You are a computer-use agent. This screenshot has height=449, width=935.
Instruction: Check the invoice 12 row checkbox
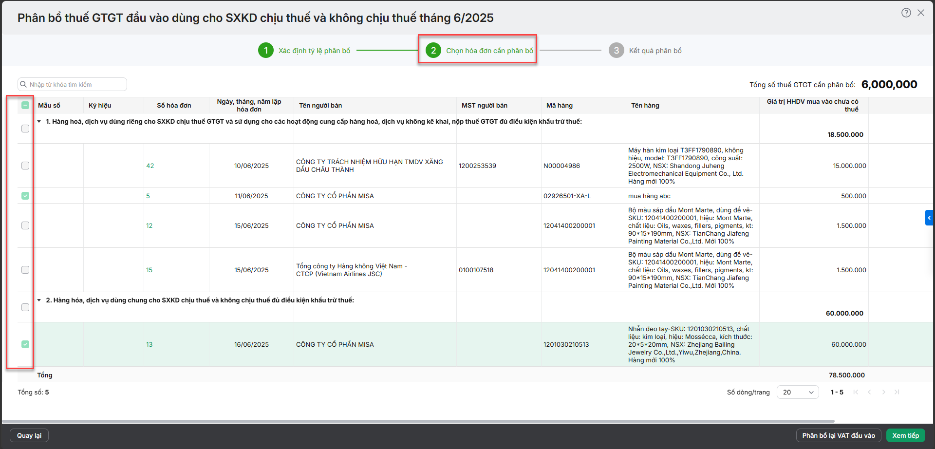tap(25, 225)
